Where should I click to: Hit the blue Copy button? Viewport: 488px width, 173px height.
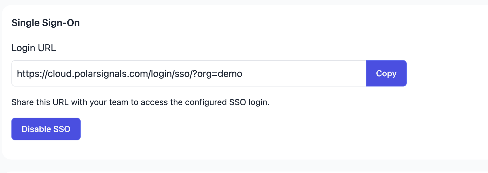[386, 73]
